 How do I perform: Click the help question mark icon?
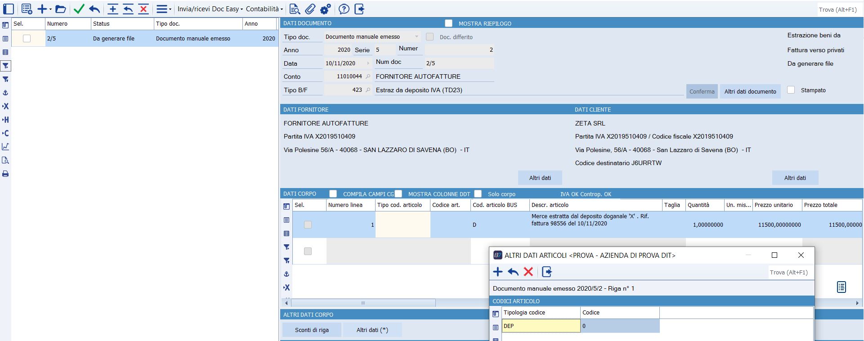tap(344, 9)
